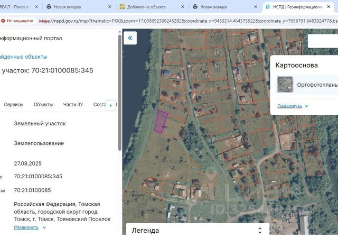Close the REALT Поиск tab
Image resolution: width=338 pixels, height=237 pixels.
[36, 7]
